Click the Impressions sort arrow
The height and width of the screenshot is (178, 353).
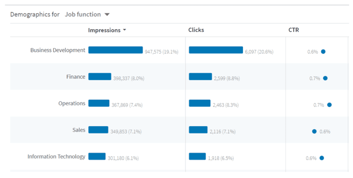124,30
